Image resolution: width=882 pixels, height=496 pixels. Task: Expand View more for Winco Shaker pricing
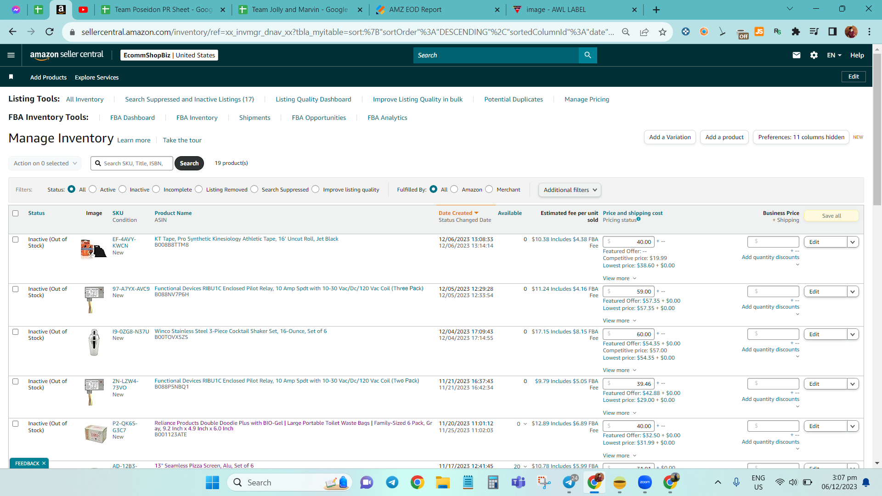pyautogui.click(x=620, y=370)
